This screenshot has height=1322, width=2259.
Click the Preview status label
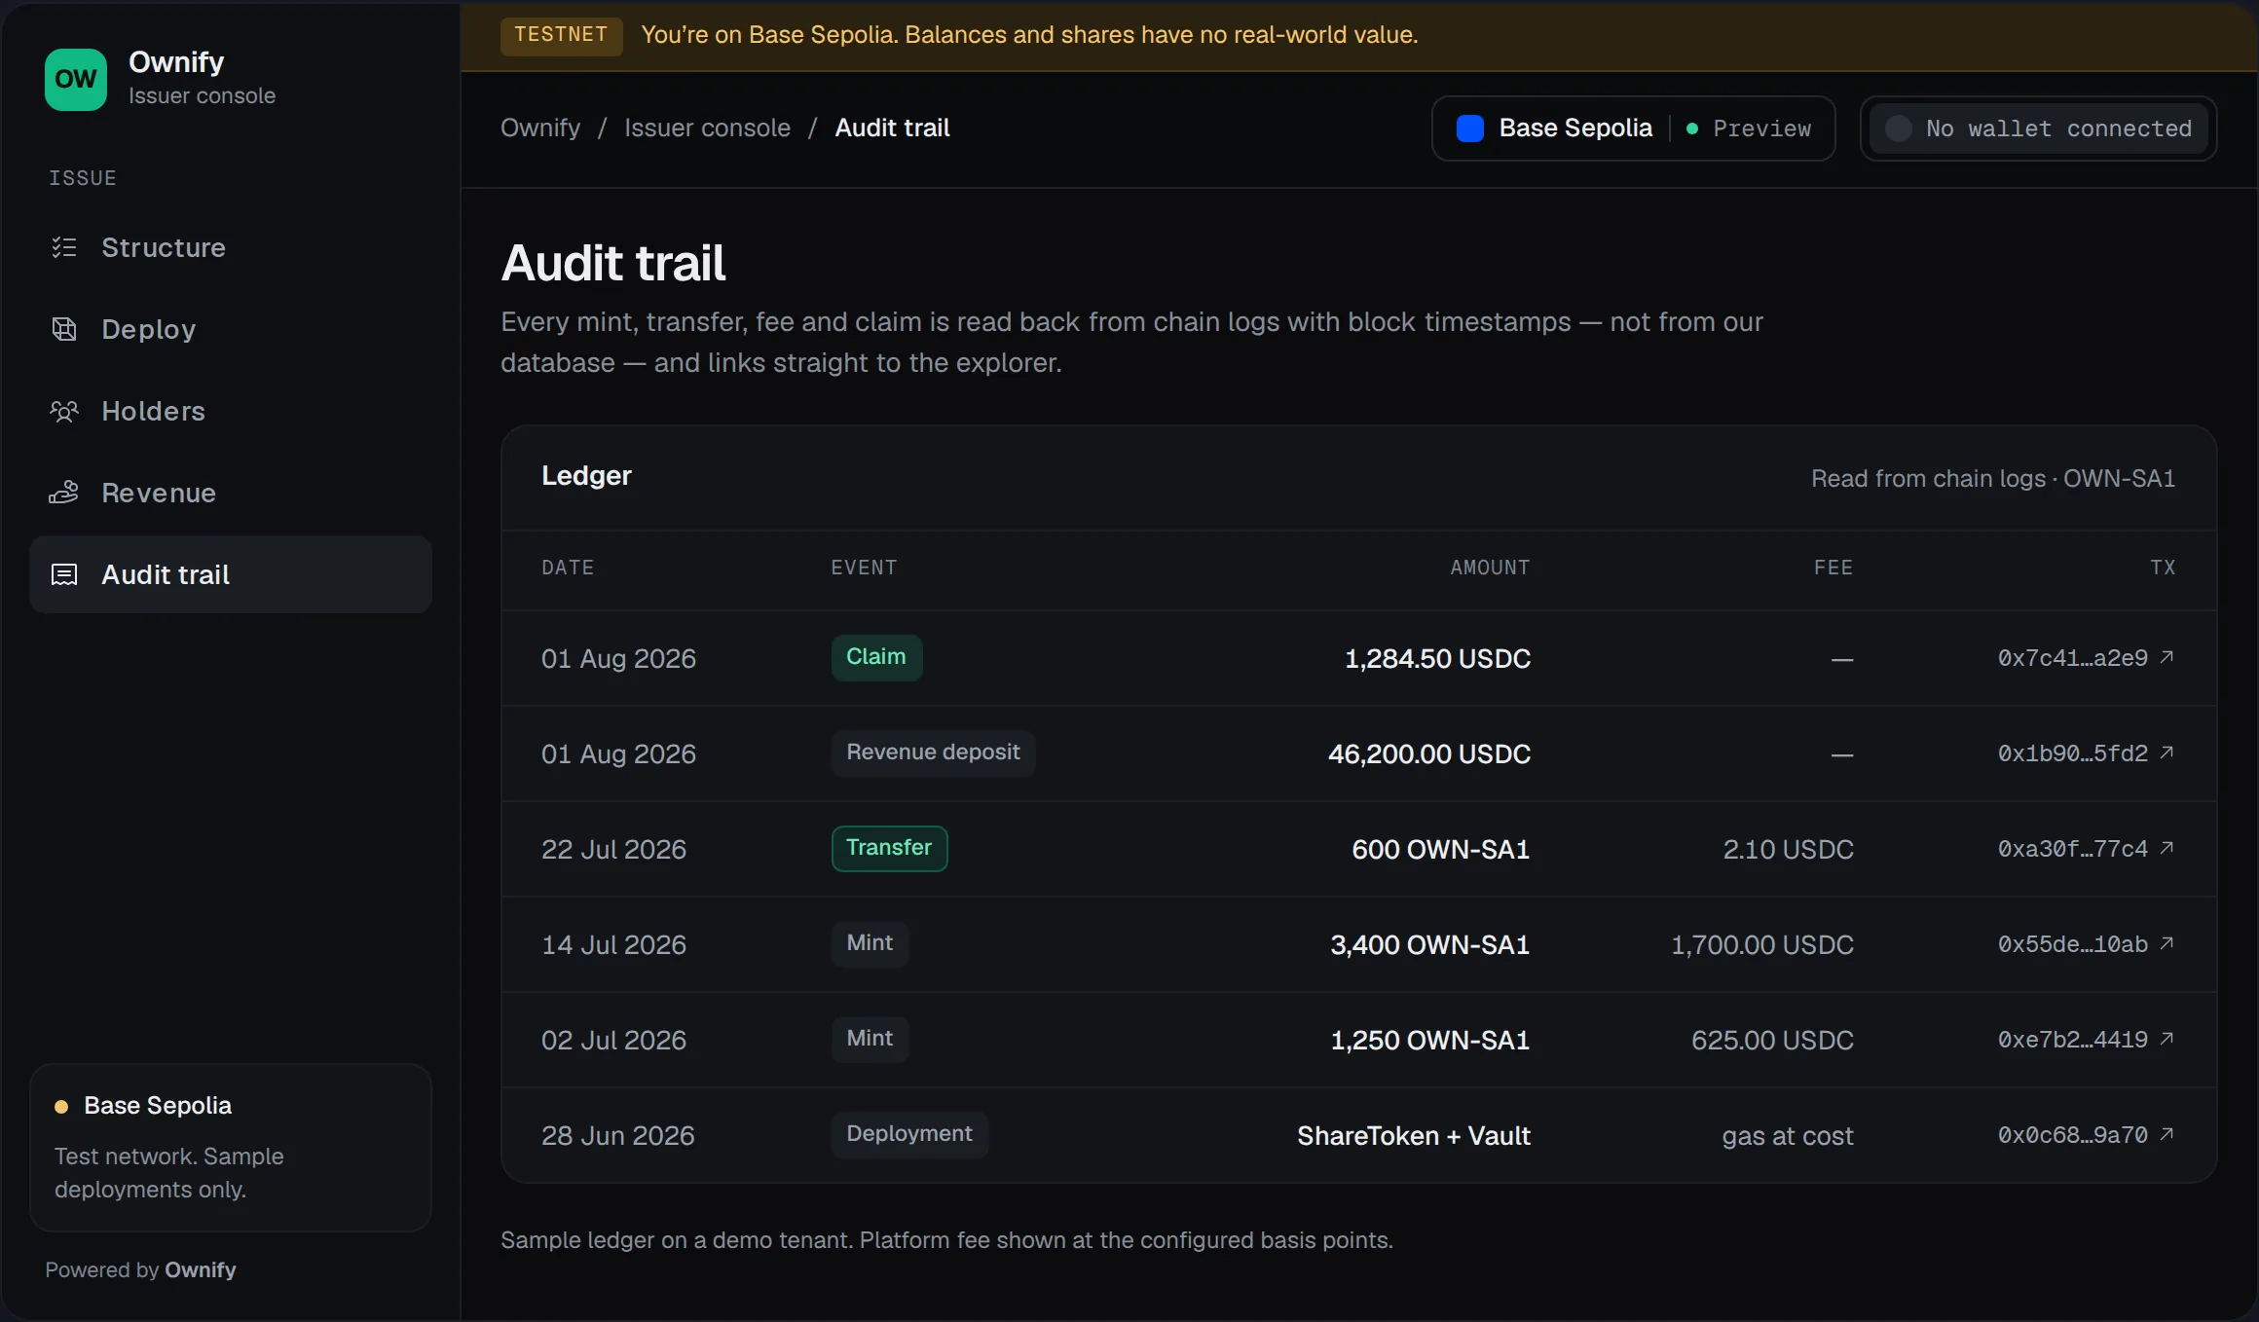(1762, 129)
